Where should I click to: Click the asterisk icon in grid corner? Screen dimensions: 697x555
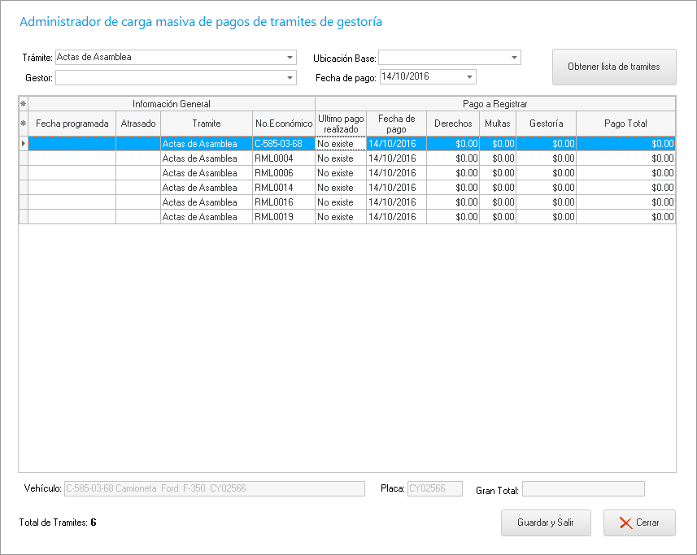point(23,103)
